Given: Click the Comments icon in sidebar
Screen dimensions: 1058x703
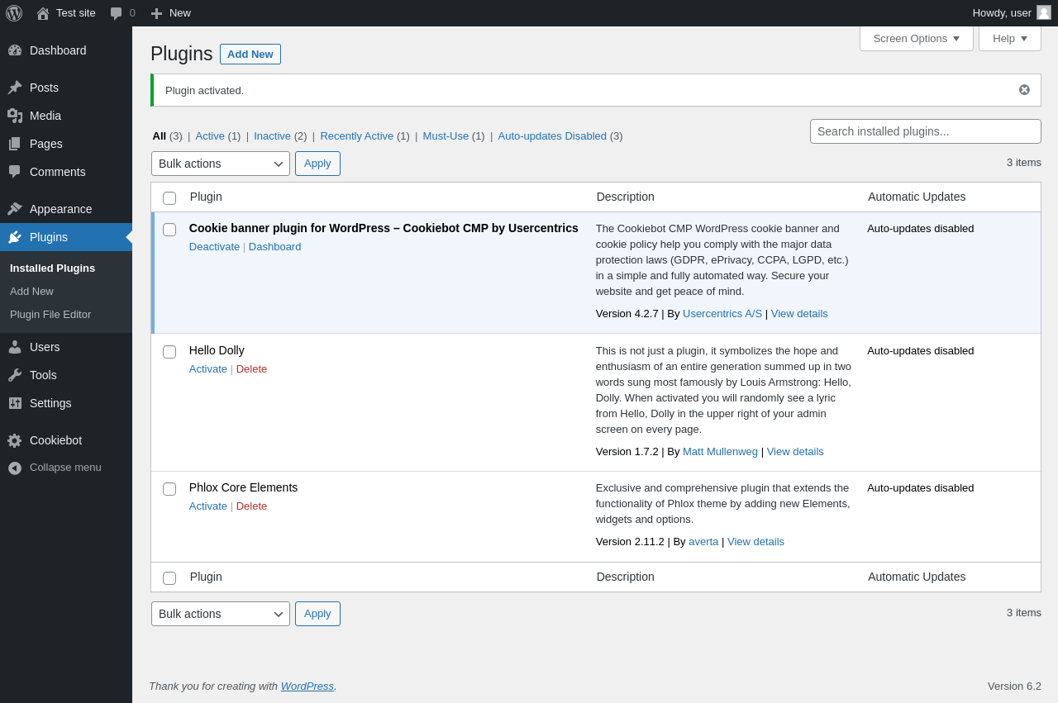Looking at the screenshot, I should pos(15,172).
